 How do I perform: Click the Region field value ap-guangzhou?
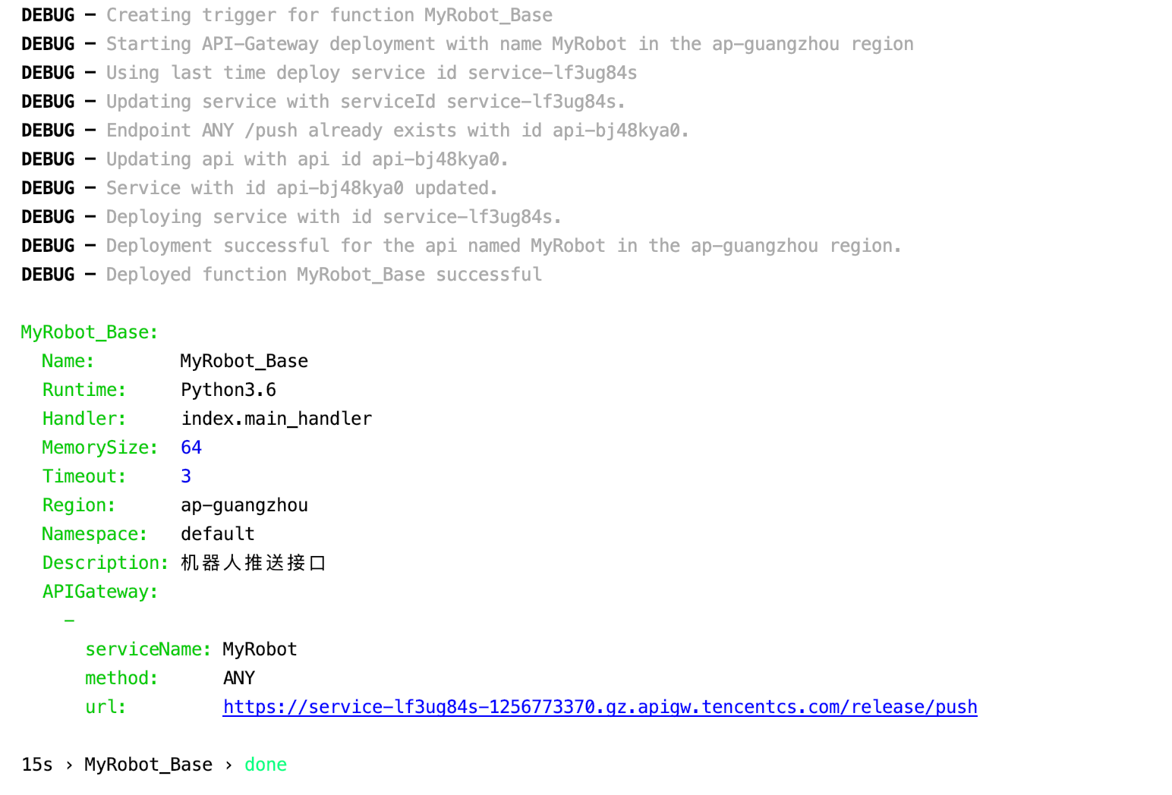point(244,505)
